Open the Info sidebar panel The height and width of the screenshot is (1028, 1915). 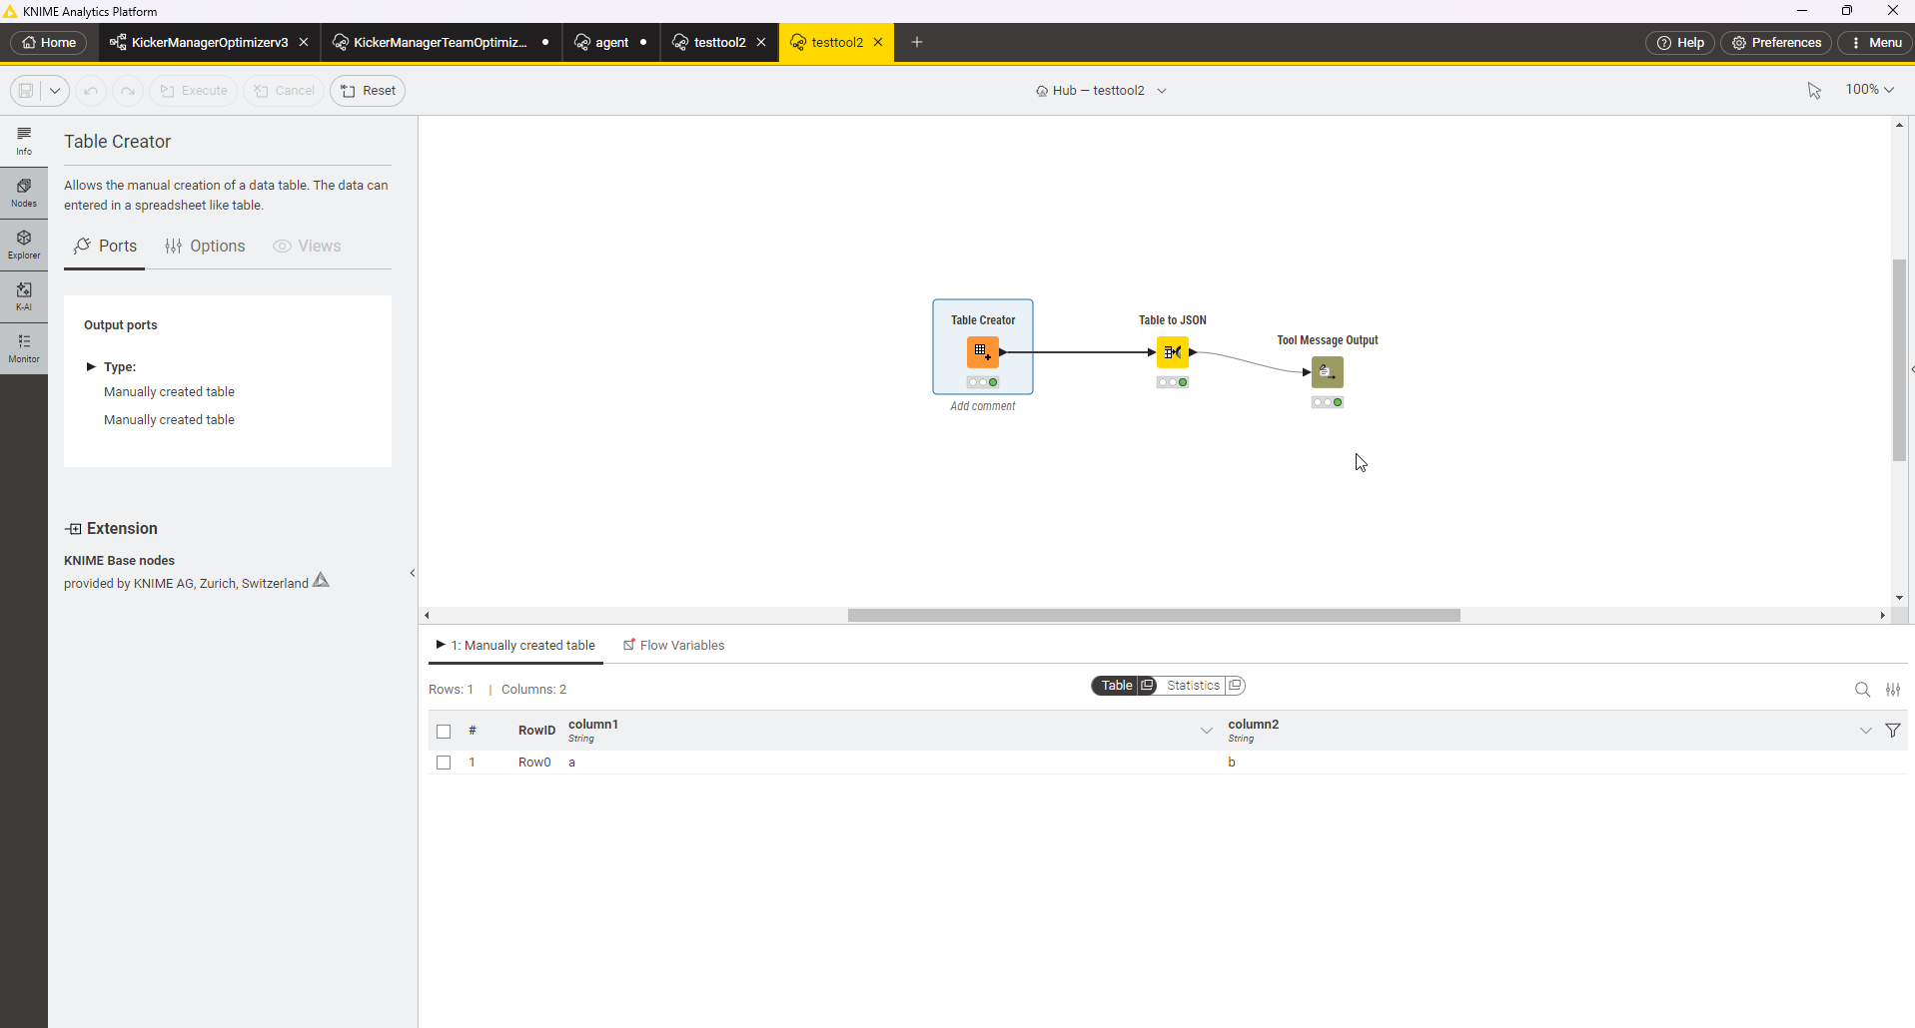coord(24,141)
